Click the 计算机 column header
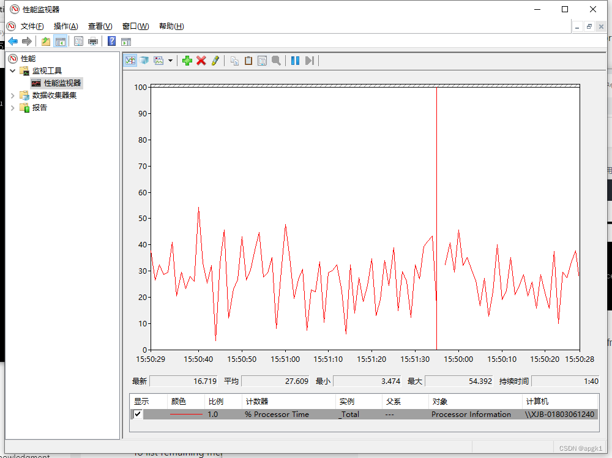Image resolution: width=612 pixels, height=458 pixels. pos(560,402)
